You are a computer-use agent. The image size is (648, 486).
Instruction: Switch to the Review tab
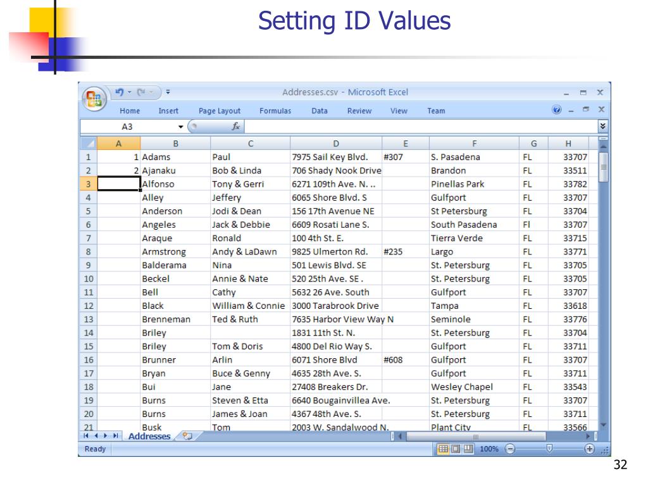point(359,111)
